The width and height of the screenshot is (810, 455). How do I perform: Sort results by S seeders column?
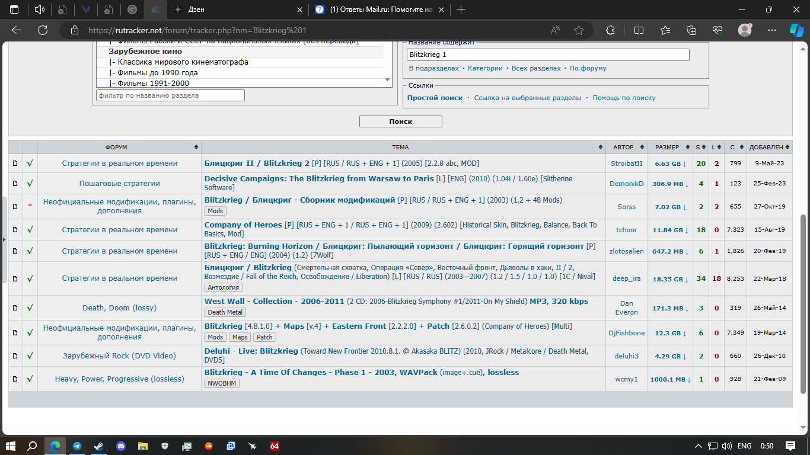point(701,147)
